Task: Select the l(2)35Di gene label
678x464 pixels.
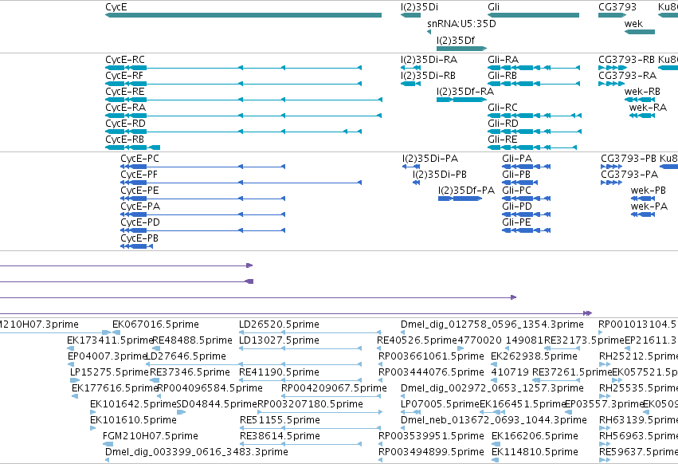Action: (x=419, y=7)
